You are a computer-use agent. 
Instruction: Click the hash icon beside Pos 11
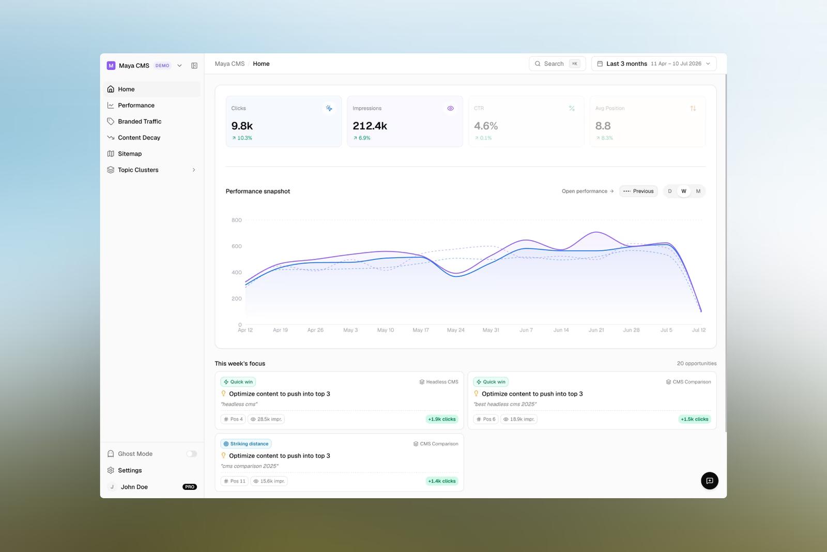tap(226, 481)
